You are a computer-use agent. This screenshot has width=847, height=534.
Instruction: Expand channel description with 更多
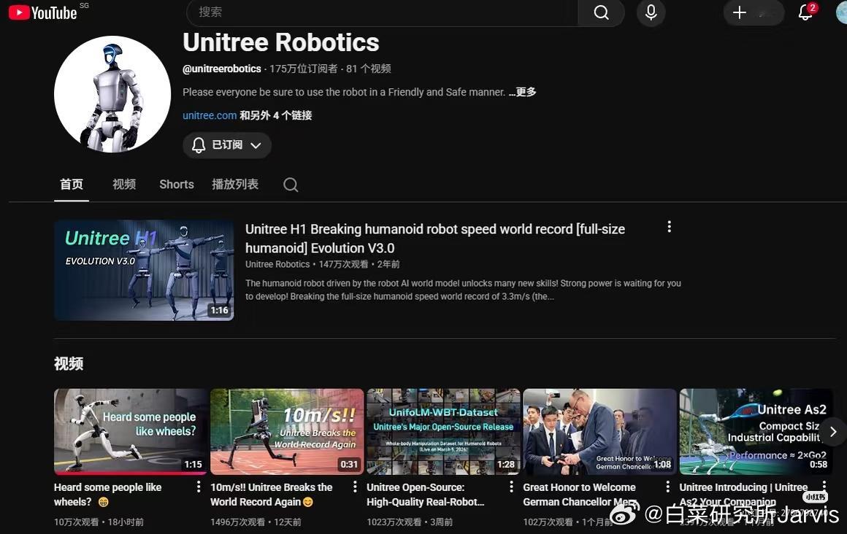522,92
